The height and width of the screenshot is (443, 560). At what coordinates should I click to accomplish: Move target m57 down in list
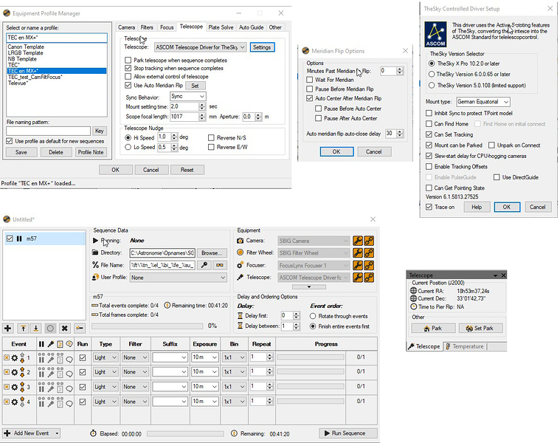36,329
